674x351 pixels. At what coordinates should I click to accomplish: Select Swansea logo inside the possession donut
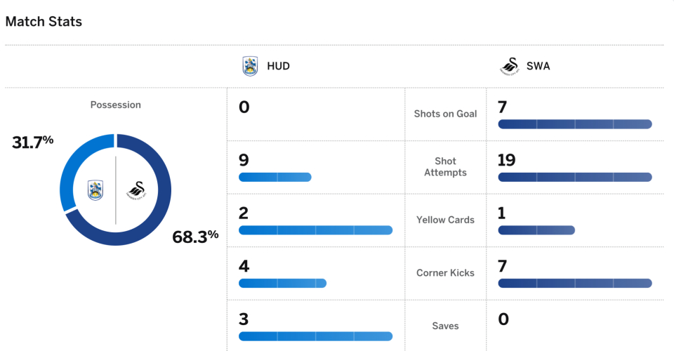(136, 190)
